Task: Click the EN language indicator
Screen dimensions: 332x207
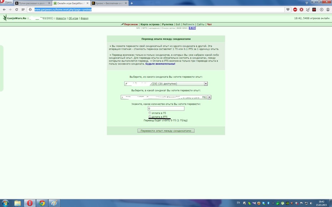Action: pyautogui.click(x=238, y=203)
